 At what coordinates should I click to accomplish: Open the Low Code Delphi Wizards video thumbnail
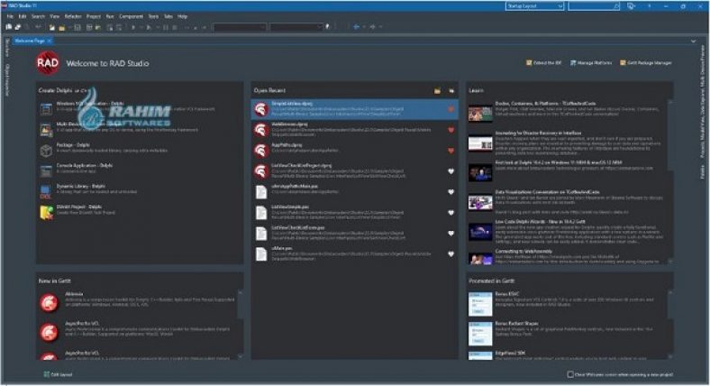pos(480,232)
